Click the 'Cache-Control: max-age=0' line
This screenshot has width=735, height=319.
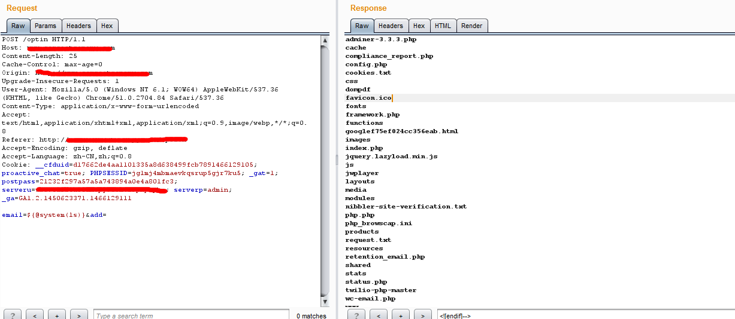click(x=52, y=65)
